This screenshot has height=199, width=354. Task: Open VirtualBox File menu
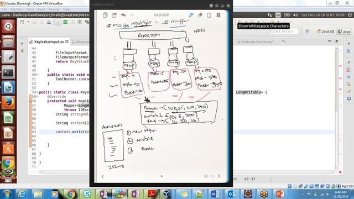[4, 9]
